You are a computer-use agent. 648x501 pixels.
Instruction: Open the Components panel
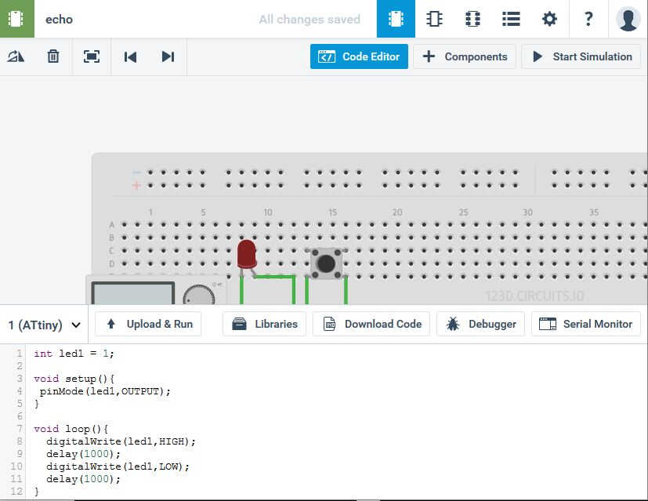click(465, 56)
